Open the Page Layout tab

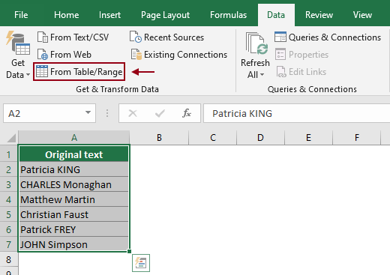click(x=165, y=15)
